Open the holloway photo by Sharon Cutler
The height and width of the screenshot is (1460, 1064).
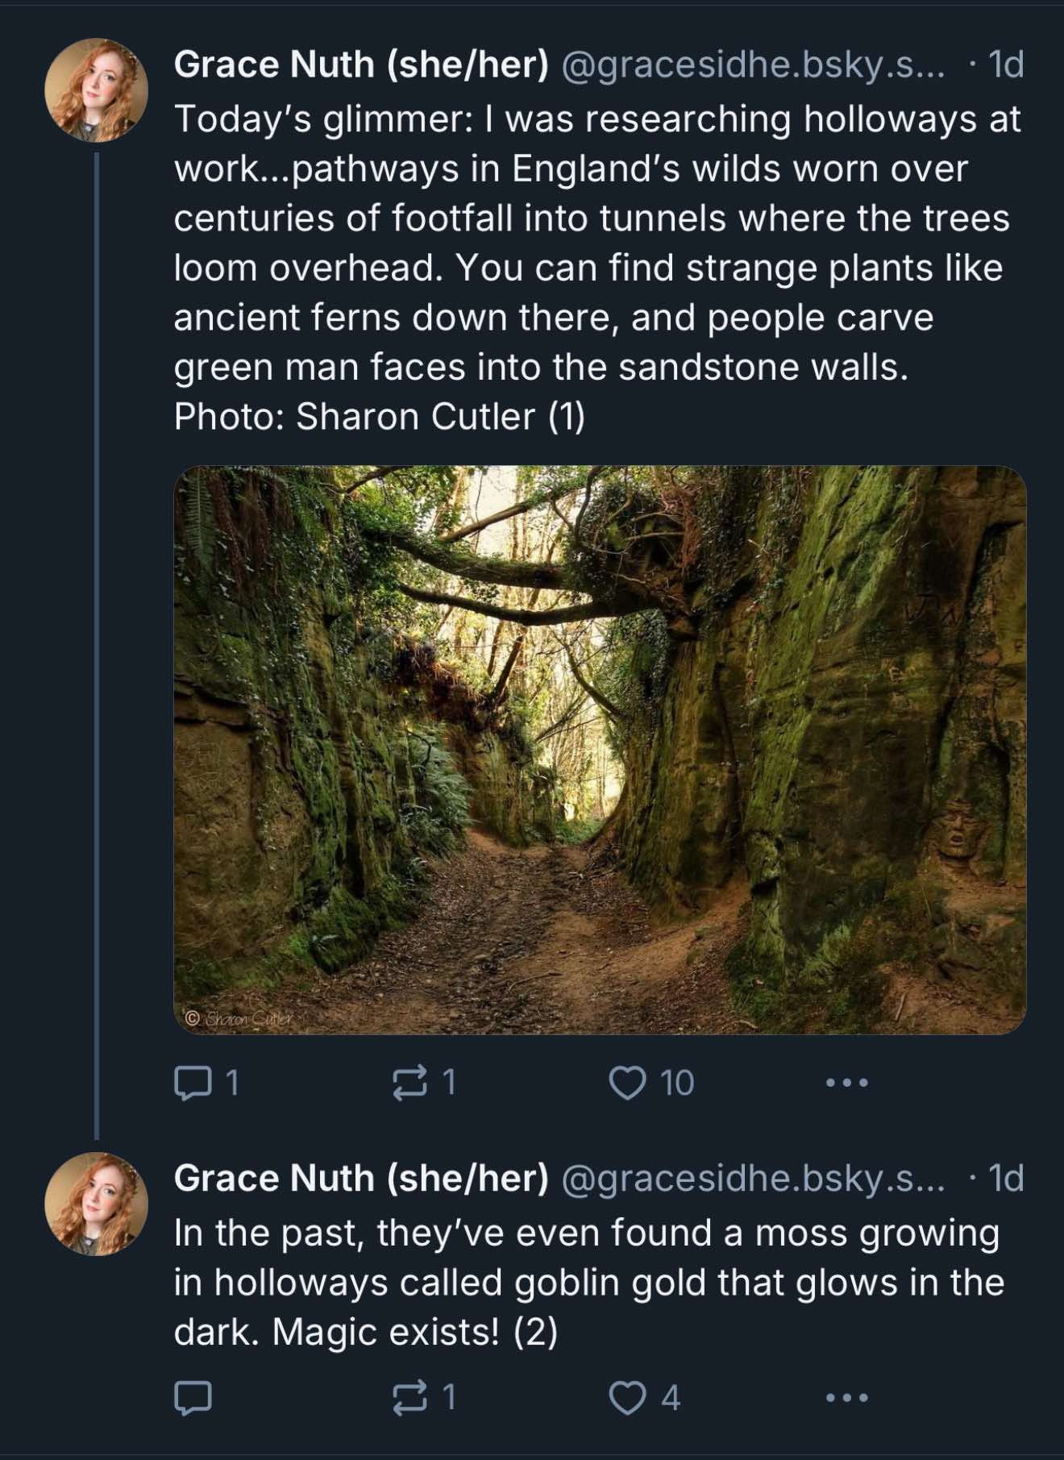click(x=600, y=750)
